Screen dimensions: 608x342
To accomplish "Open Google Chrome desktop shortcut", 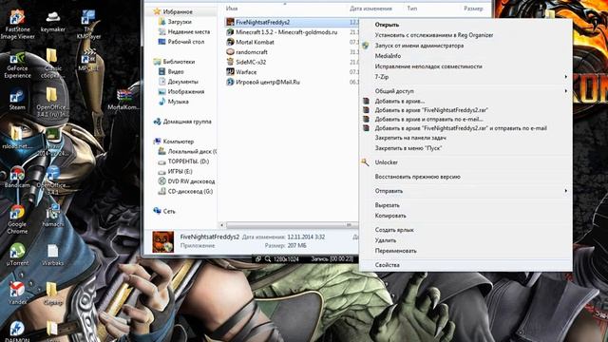I will click(17, 219).
